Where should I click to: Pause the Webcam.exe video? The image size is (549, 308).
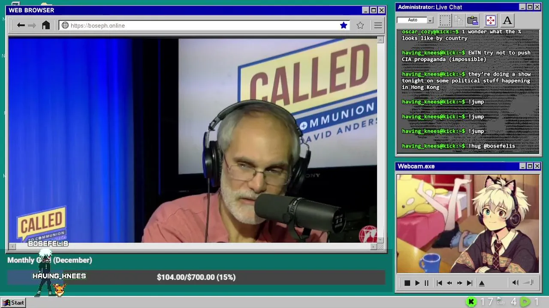[426, 283]
